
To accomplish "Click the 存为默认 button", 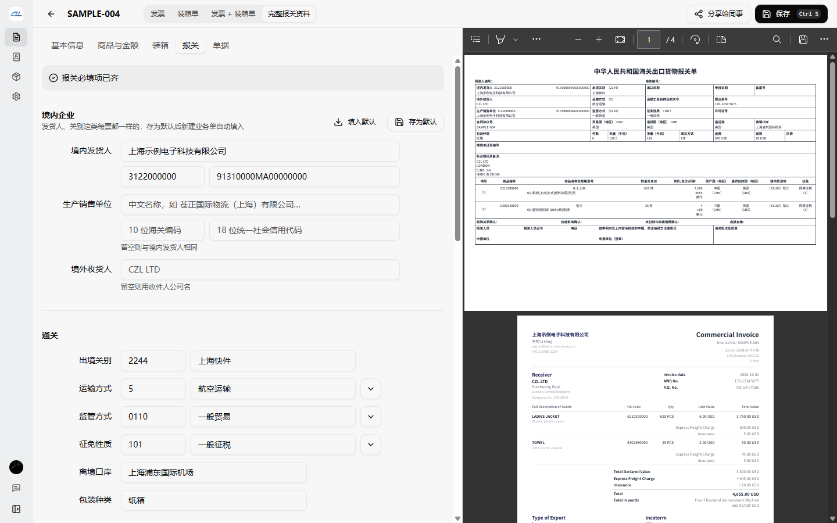I will 416,122.
